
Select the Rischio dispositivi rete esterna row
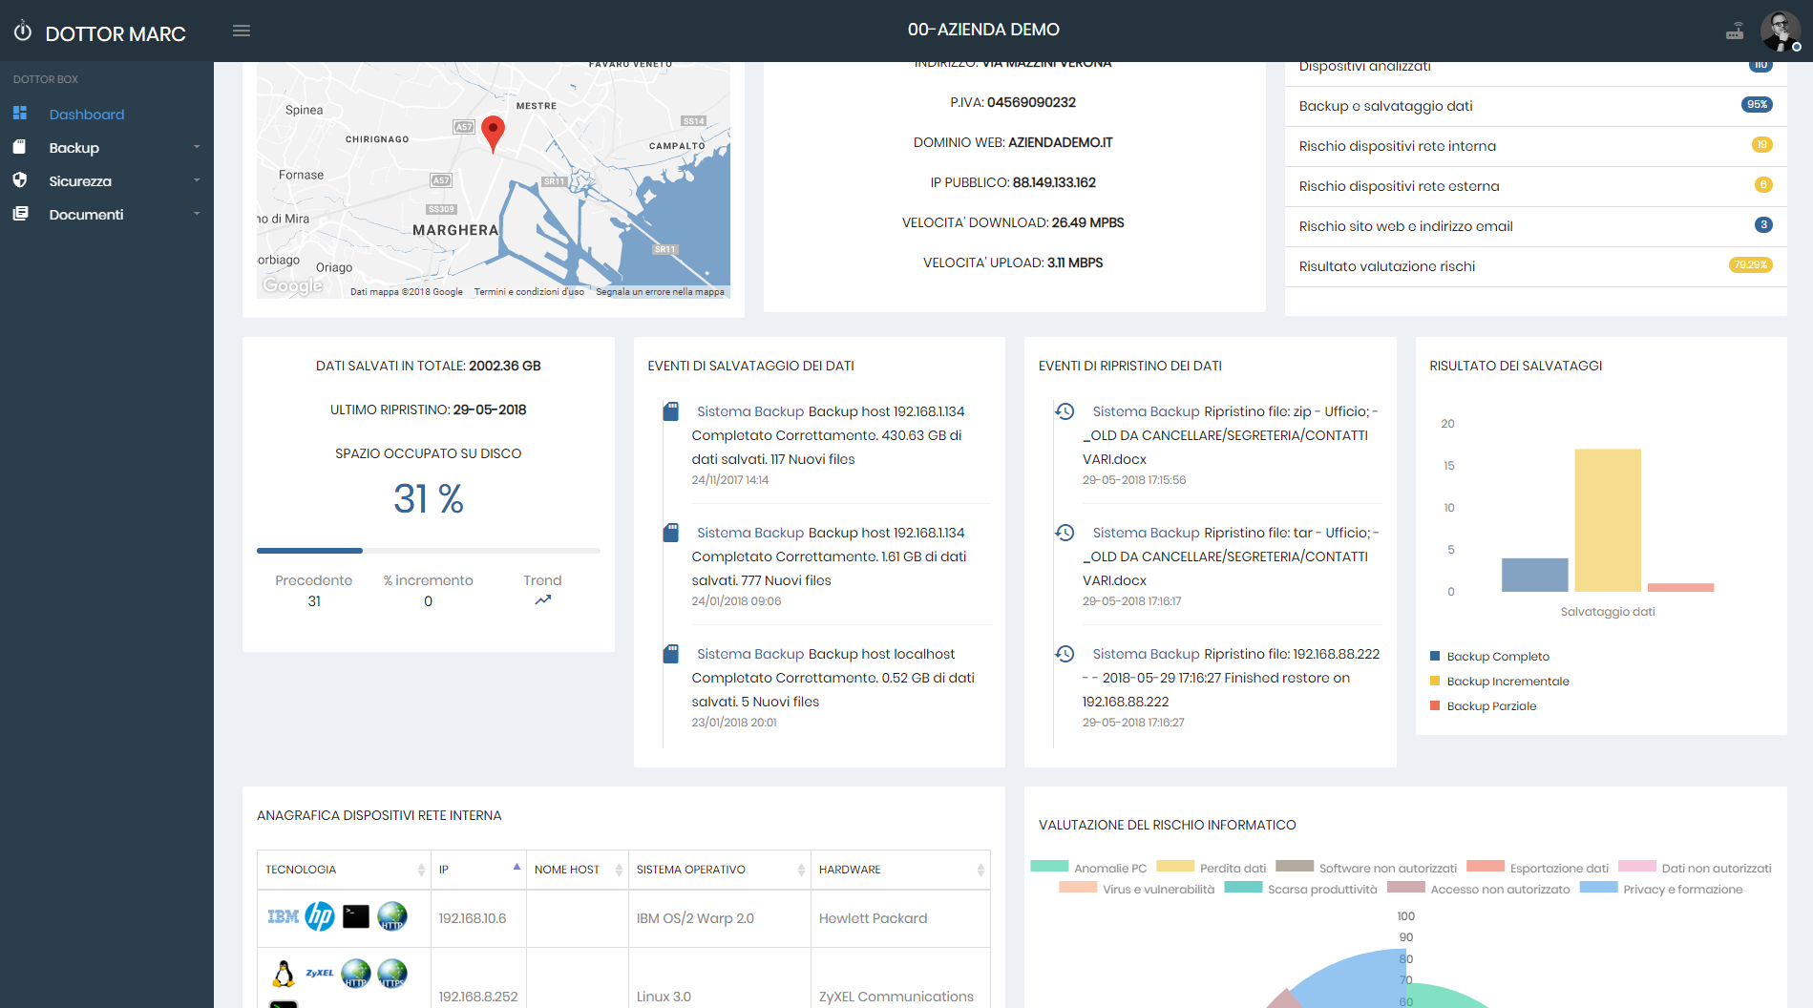1535,186
